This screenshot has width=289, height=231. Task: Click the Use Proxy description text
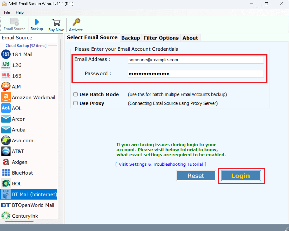[x=173, y=103]
